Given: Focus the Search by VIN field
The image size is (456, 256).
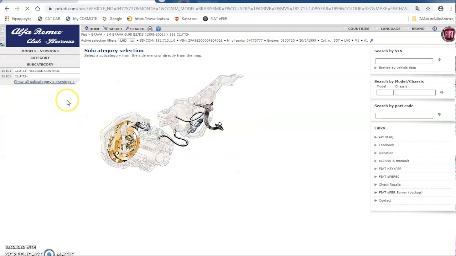Looking at the screenshot, I should point(404,61).
